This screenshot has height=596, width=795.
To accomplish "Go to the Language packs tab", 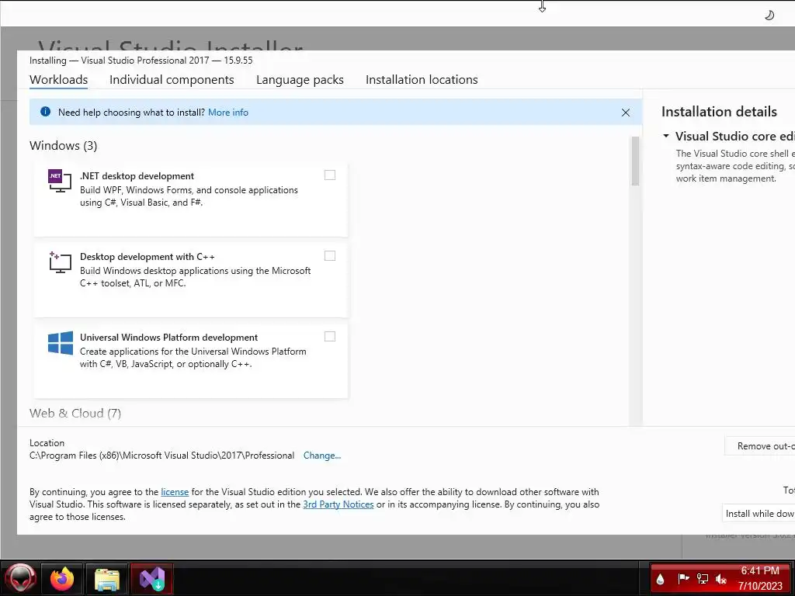I will click(x=300, y=80).
